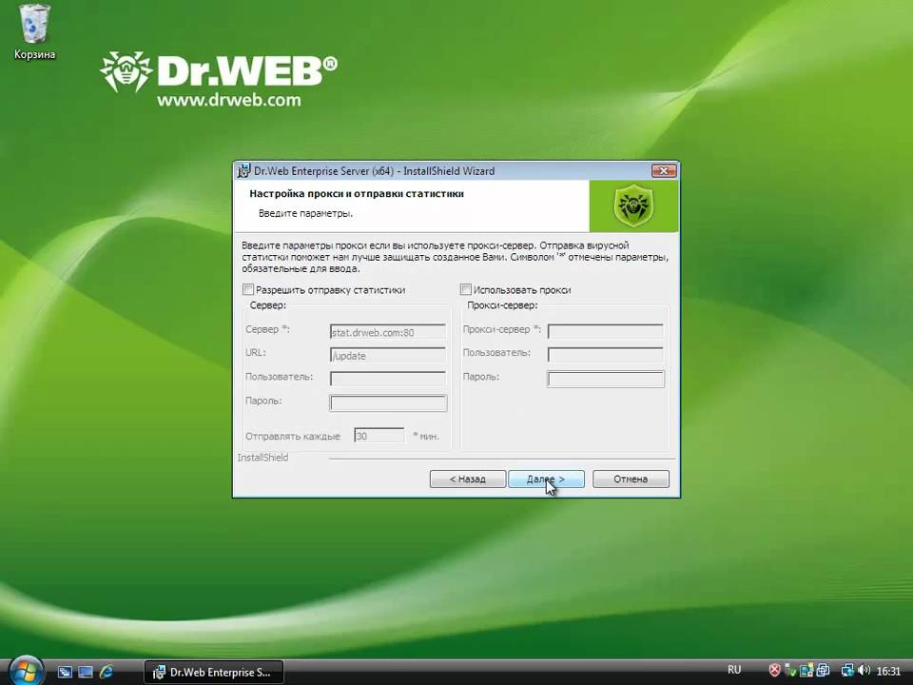The width and height of the screenshot is (913, 685).
Task: Click the red security alert tray icon
Action: 774,671
